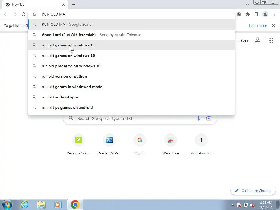This screenshot has width=280, height=210.
Task: Choose 'run old pc games on android'
Action: pos(131,107)
